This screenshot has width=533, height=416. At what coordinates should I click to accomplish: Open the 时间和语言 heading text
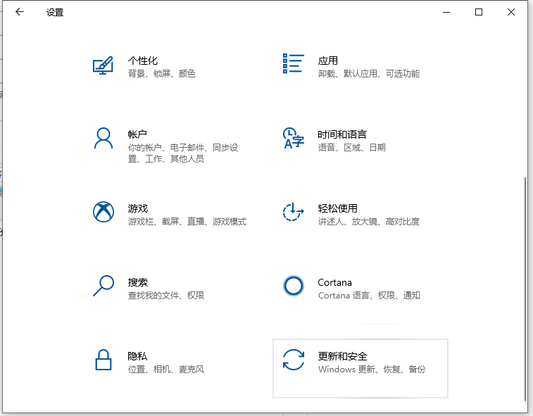pyautogui.click(x=341, y=134)
